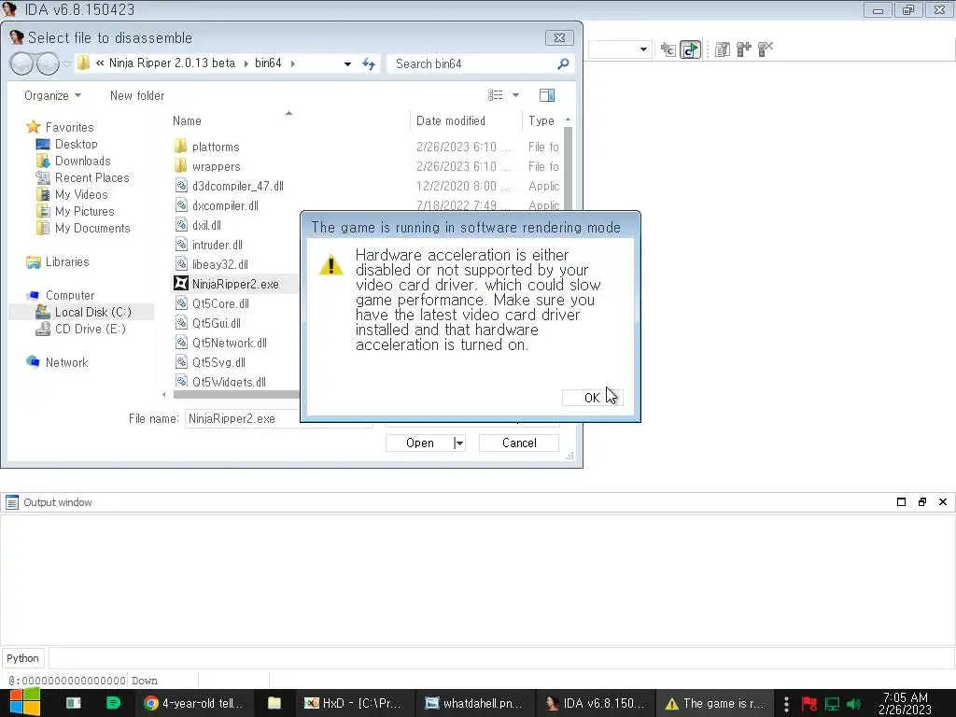This screenshot has height=717, width=956.
Task: Sort by the Name column header
Action: coord(187,120)
